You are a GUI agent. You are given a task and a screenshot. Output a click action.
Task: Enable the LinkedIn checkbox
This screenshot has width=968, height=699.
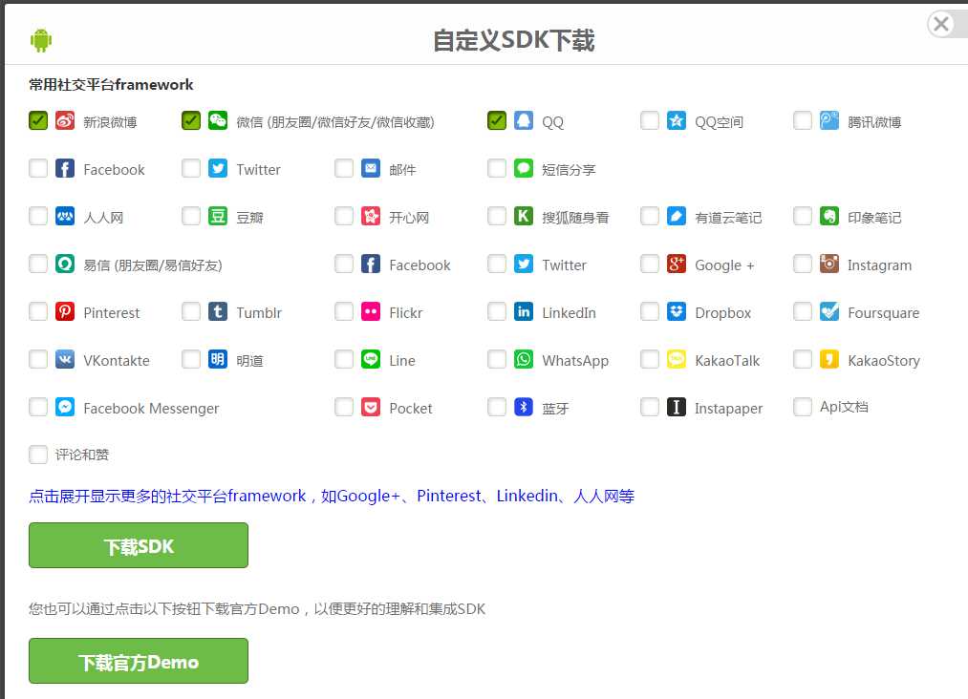tap(496, 311)
